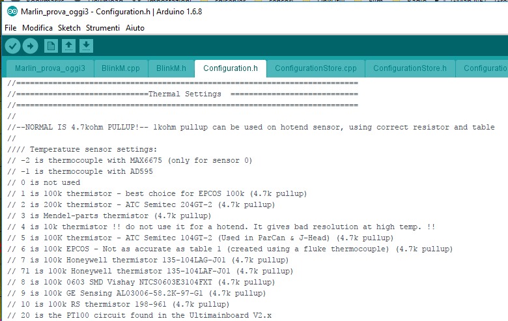
Task: Click the Honeywell 135-104LAG-J01 line
Action: (x=148, y=260)
